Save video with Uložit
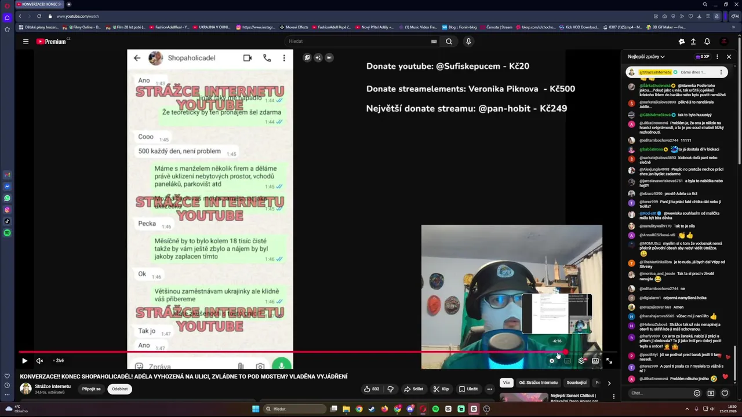The image size is (742, 417). point(468,389)
